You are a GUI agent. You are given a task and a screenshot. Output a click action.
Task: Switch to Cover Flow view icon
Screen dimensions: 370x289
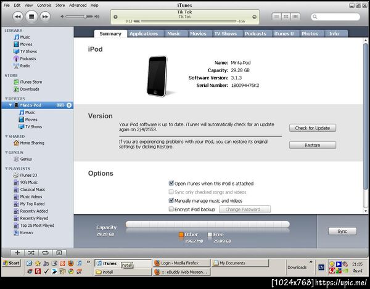(x=295, y=17)
